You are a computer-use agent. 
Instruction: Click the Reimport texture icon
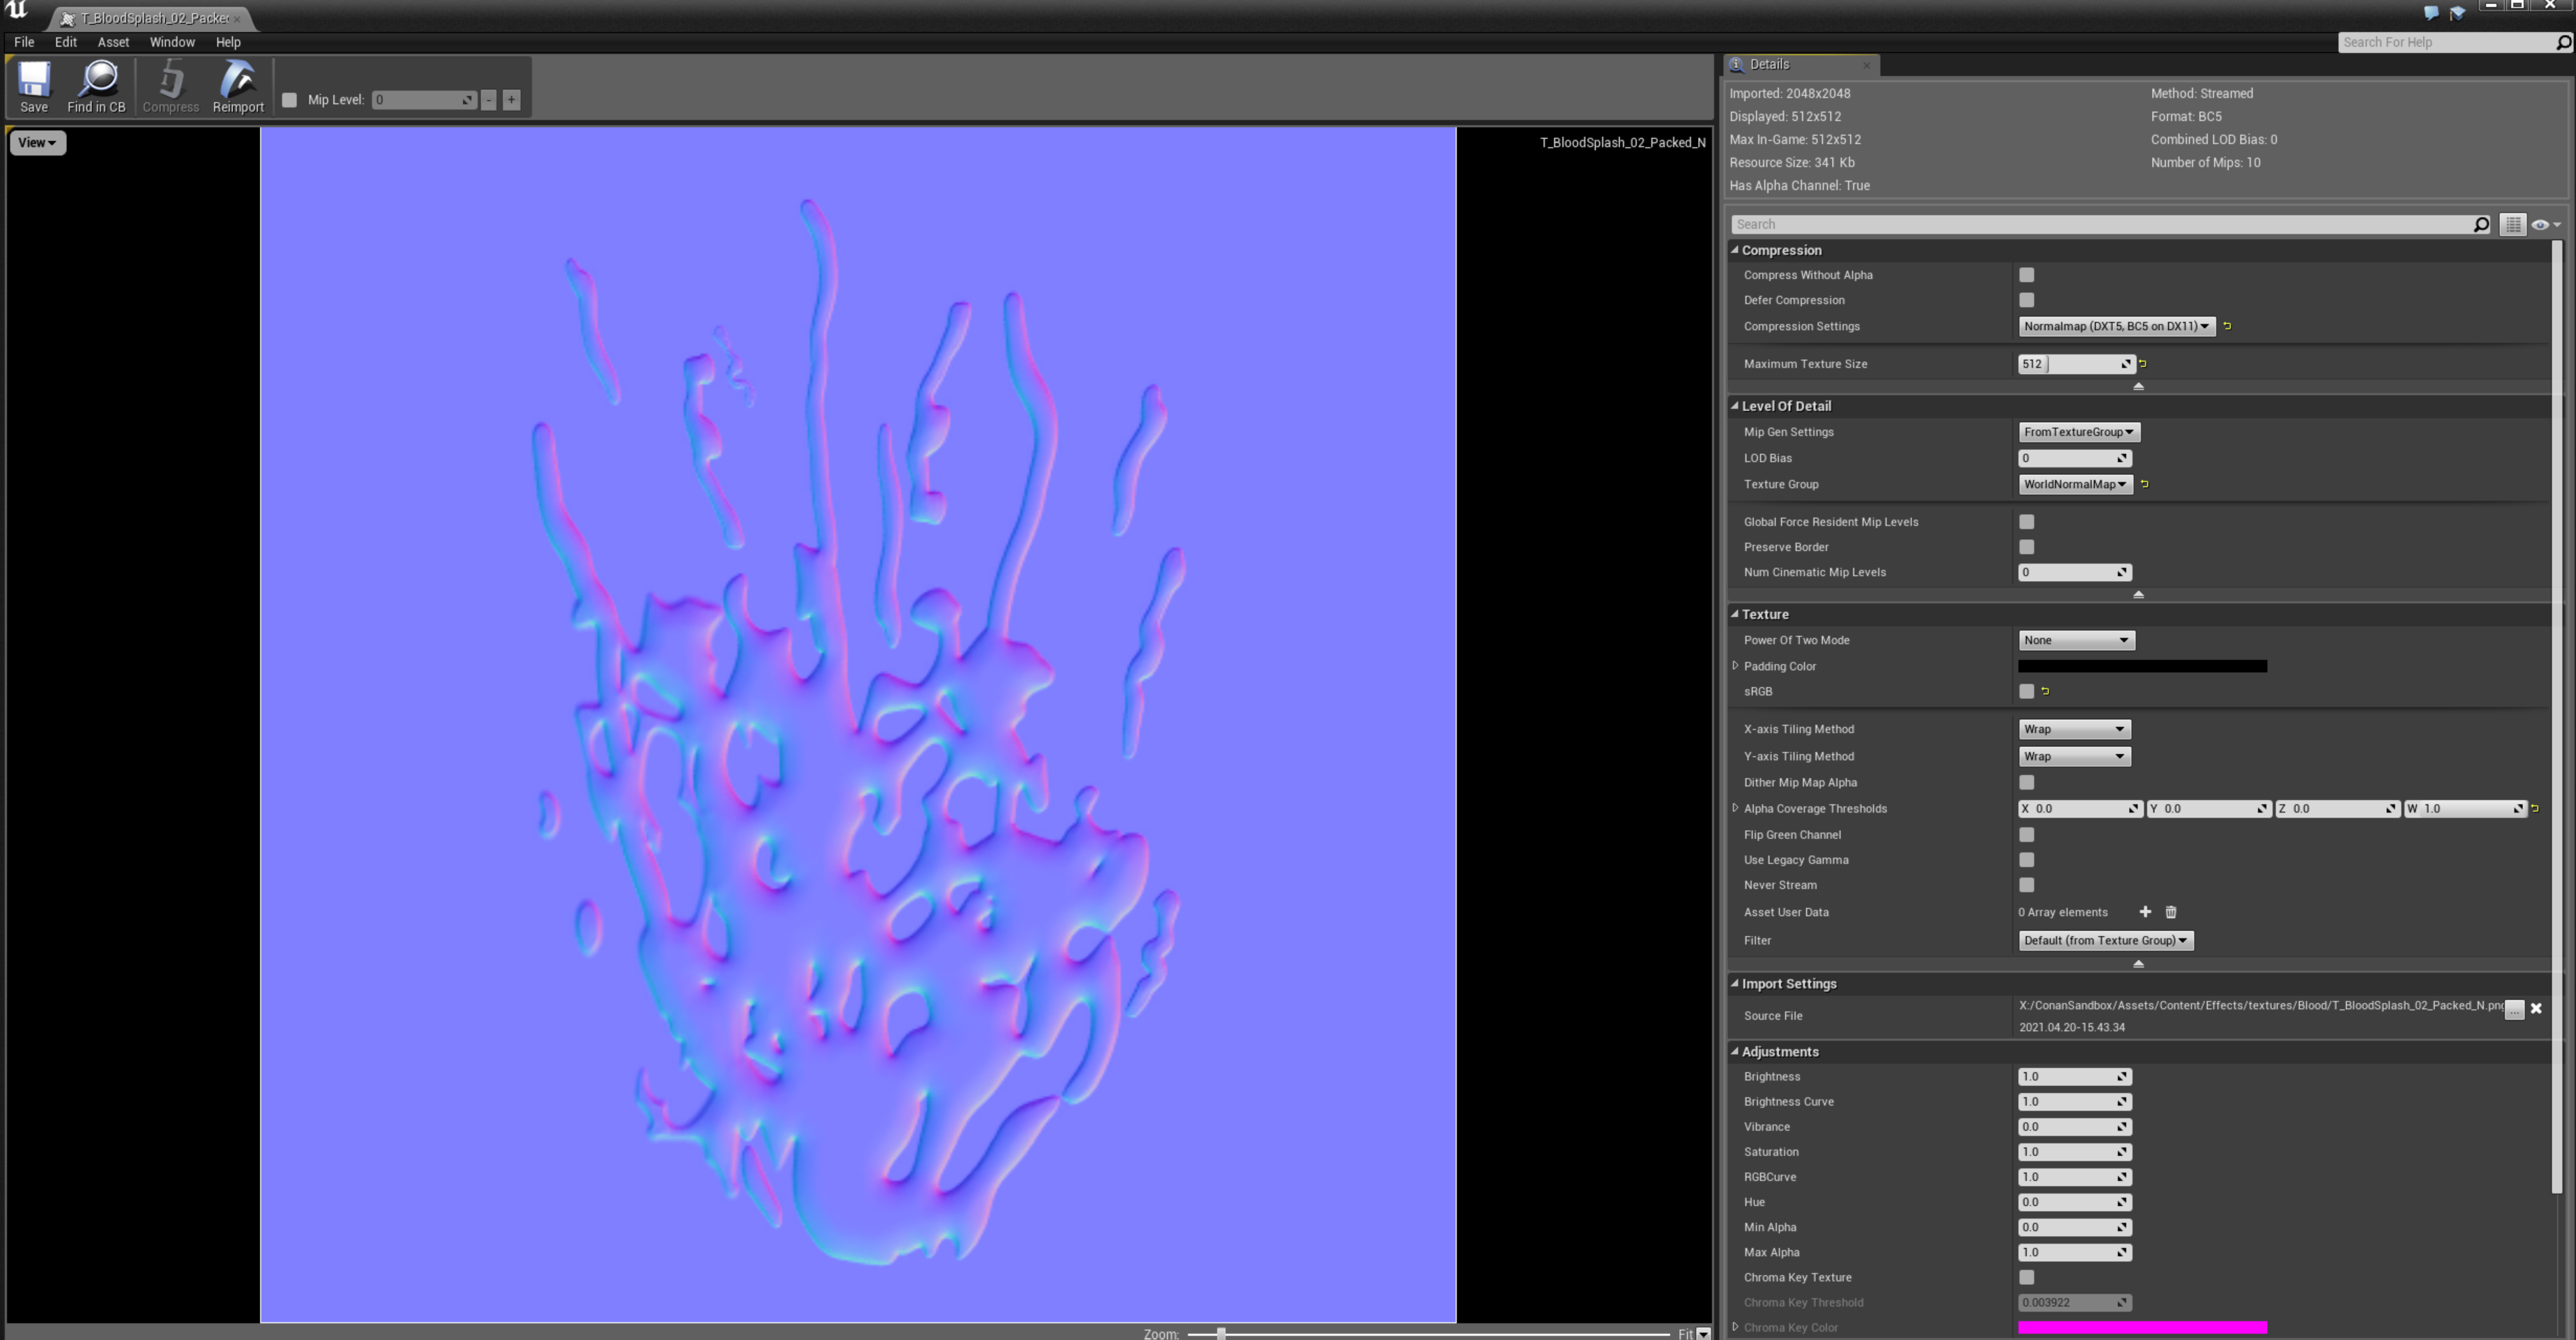[237, 86]
